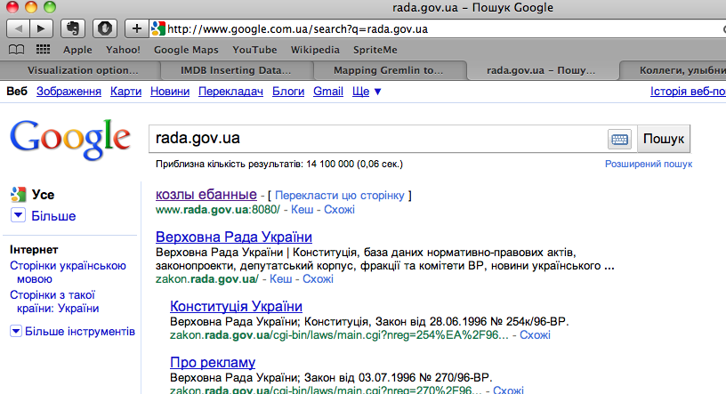Click the Інтернет sidebar heading
The height and width of the screenshot is (394, 726).
click(34, 250)
